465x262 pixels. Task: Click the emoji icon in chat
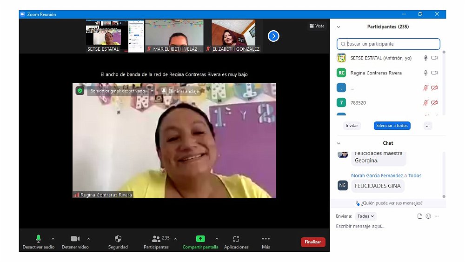[428, 216]
